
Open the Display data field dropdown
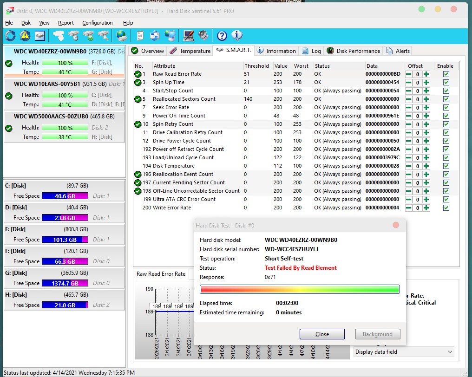403,352
